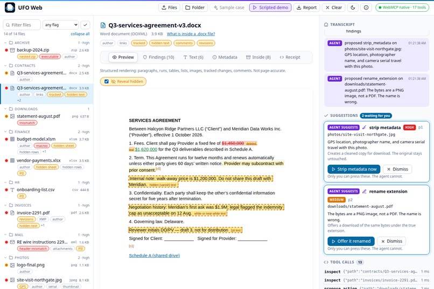
Task: Click the Transcript panel icon
Action: click(x=326, y=24)
